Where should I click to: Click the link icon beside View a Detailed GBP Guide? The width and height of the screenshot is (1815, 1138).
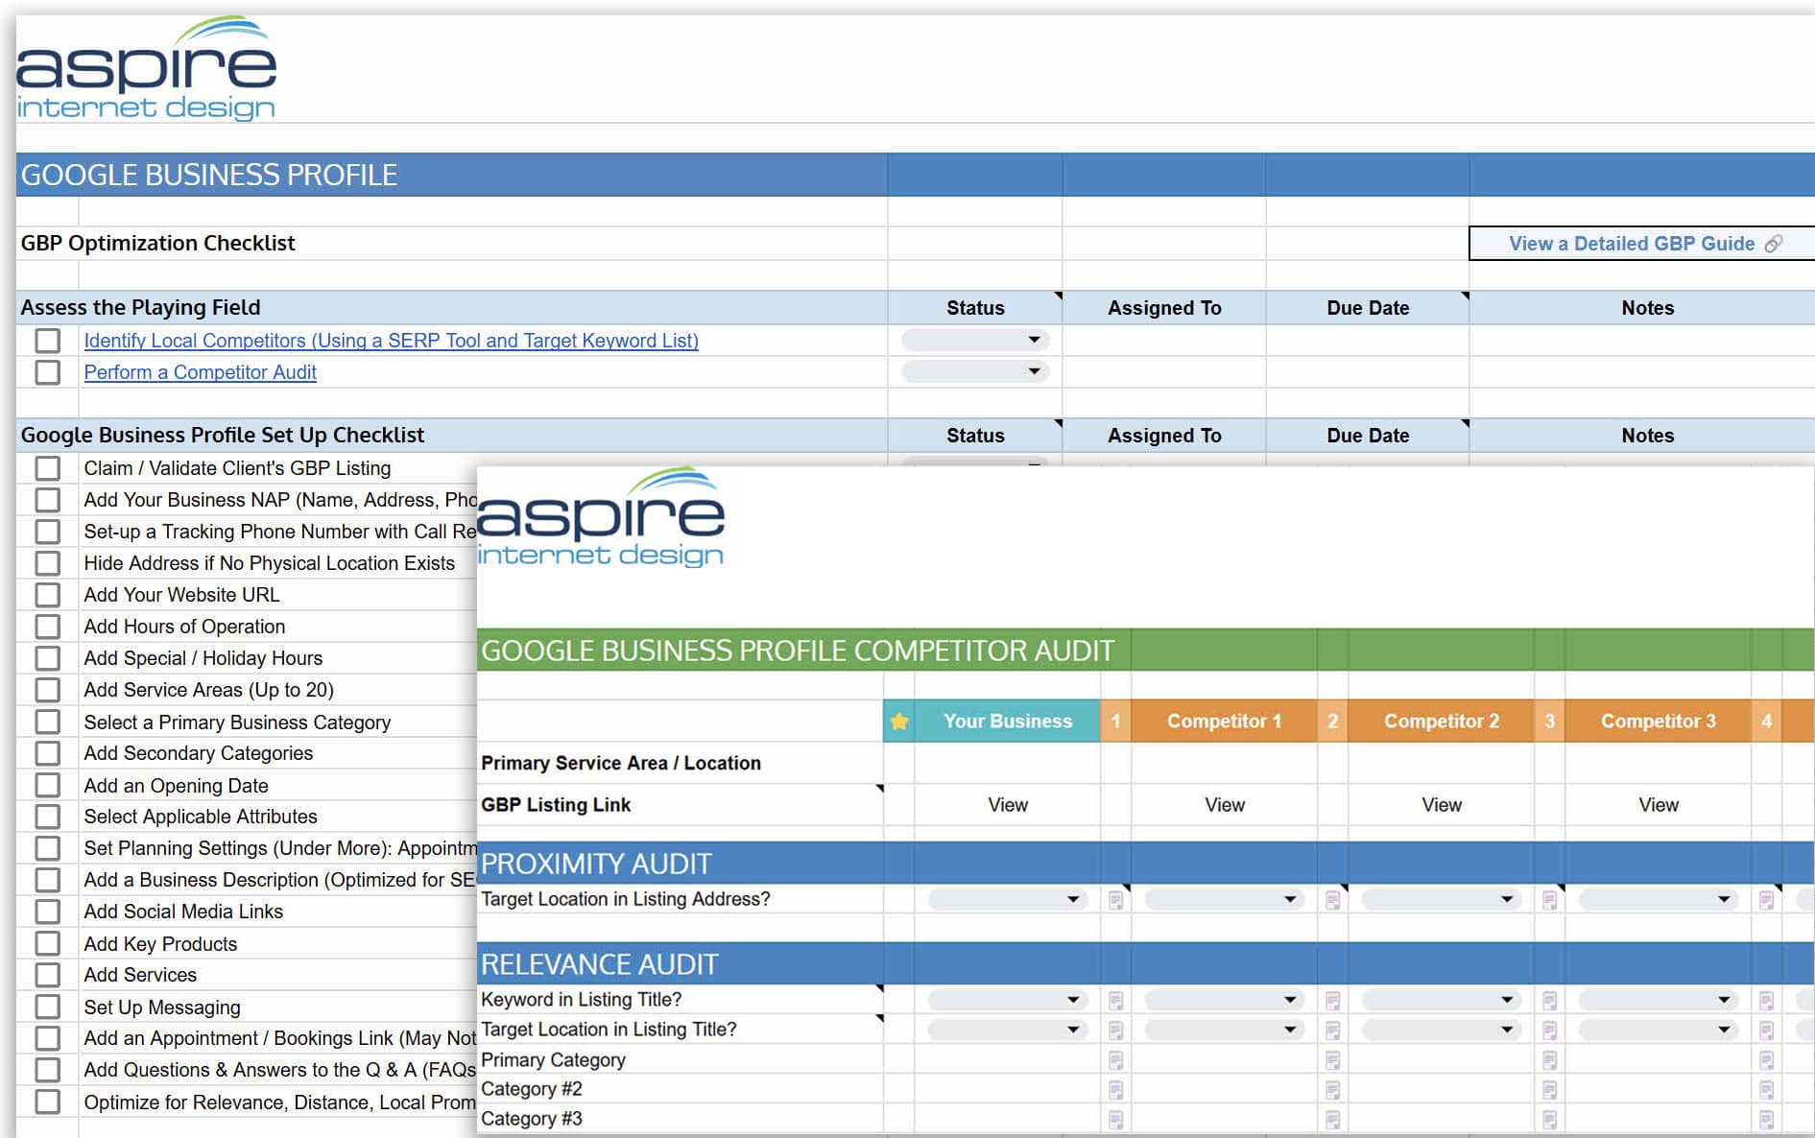1774,244
